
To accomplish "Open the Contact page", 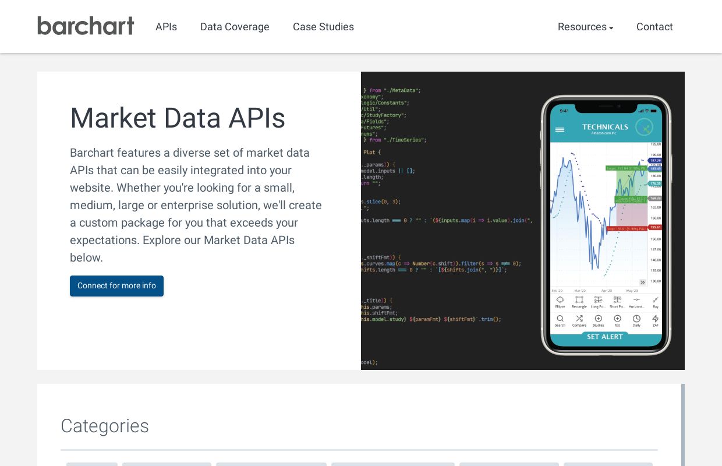I will click(x=654, y=27).
